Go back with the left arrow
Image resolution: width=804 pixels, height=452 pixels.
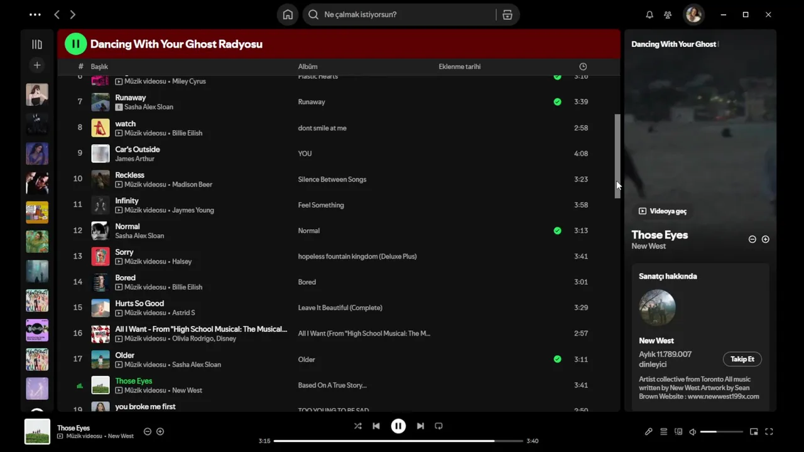(57, 14)
